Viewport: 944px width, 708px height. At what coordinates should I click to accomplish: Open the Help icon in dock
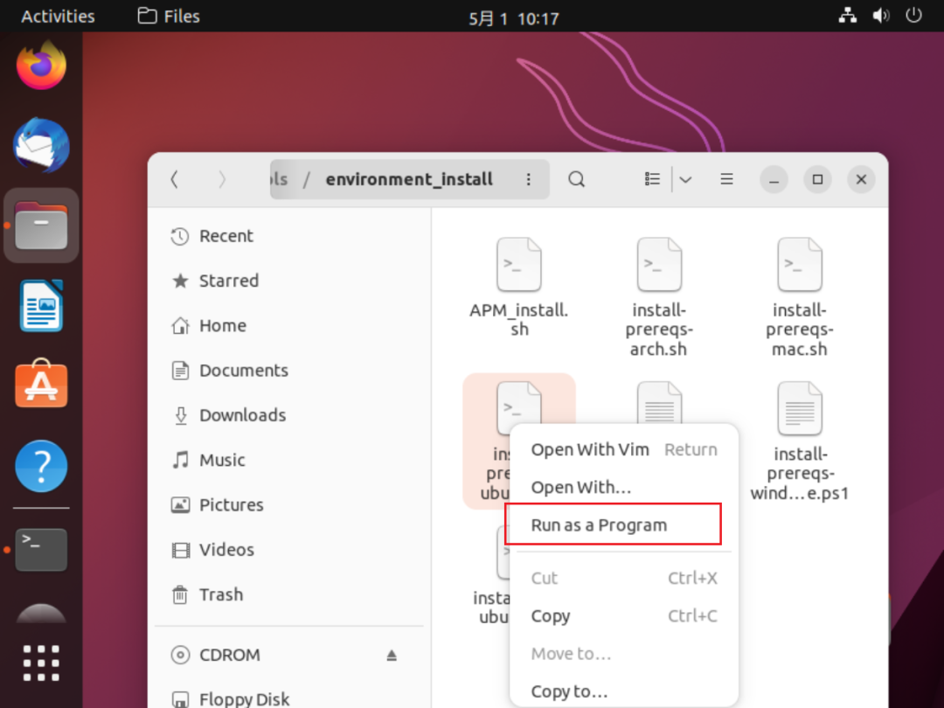[x=41, y=466]
